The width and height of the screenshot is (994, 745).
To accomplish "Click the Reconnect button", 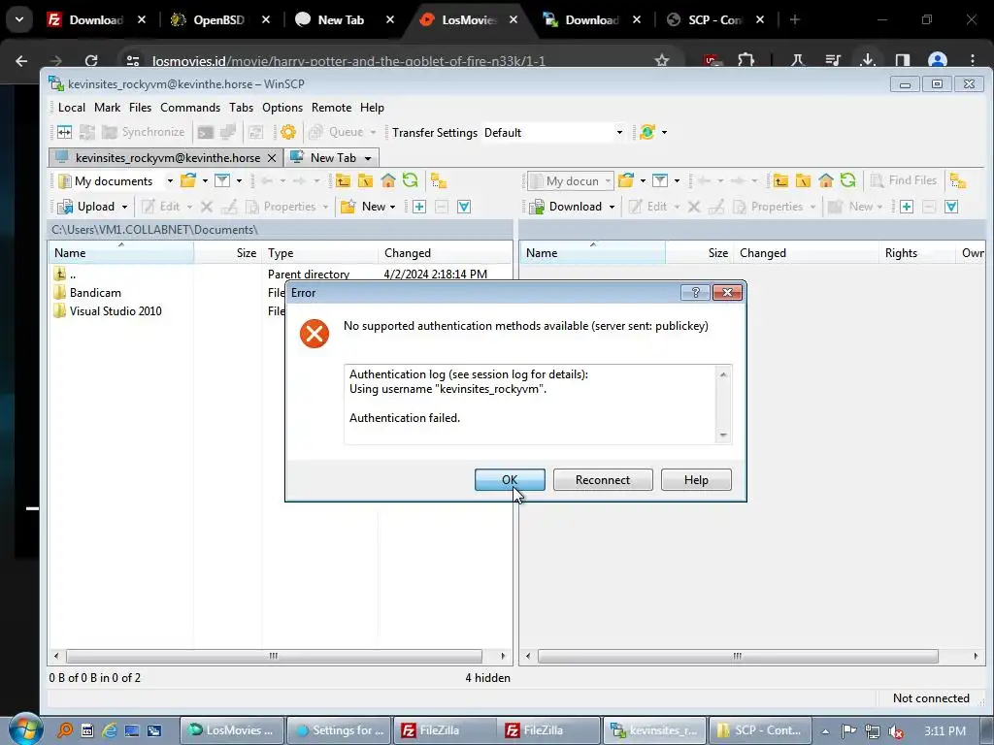I will tap(602, 479).
